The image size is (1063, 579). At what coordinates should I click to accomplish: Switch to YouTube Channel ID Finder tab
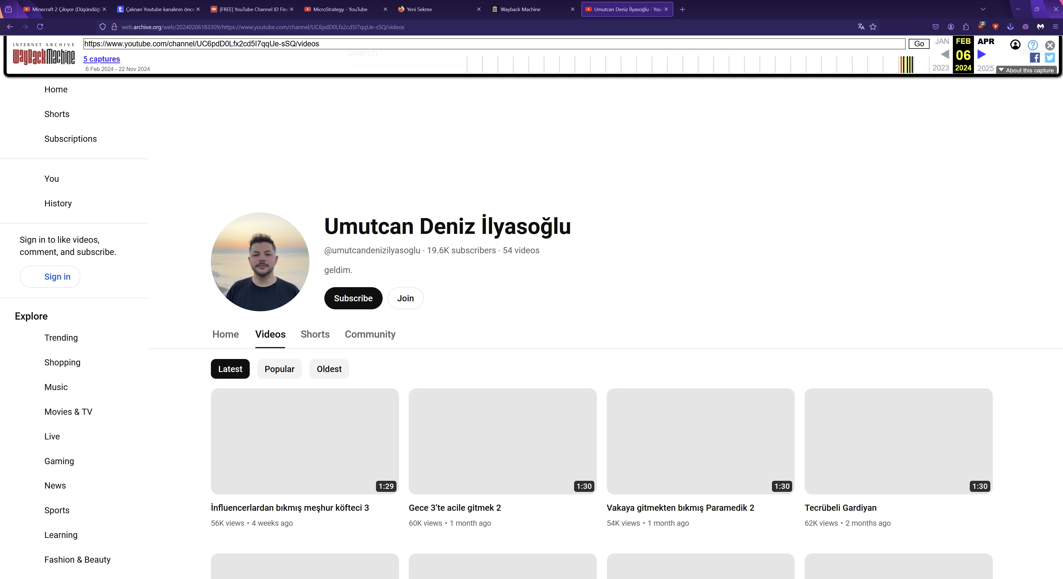[253, 9]
